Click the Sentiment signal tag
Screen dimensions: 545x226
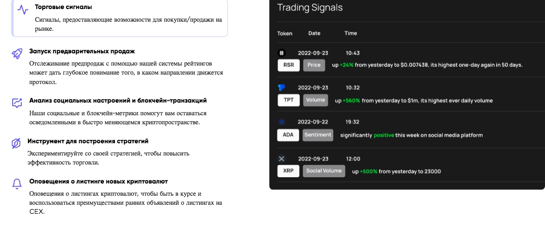(318, 135)
